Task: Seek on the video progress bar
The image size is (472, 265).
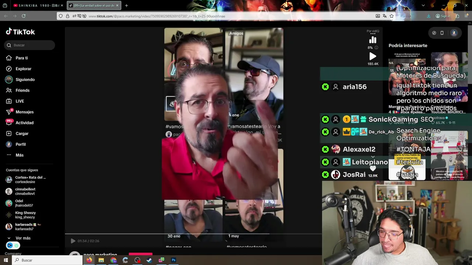Action: point(193,234)
